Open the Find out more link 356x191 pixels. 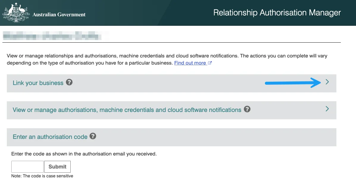click(190, 63)
